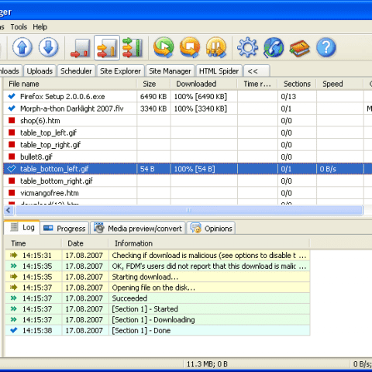
Task: Select Morph-a-thon Darklight 2007.flv file name
Action: click(x=72, y=108)
